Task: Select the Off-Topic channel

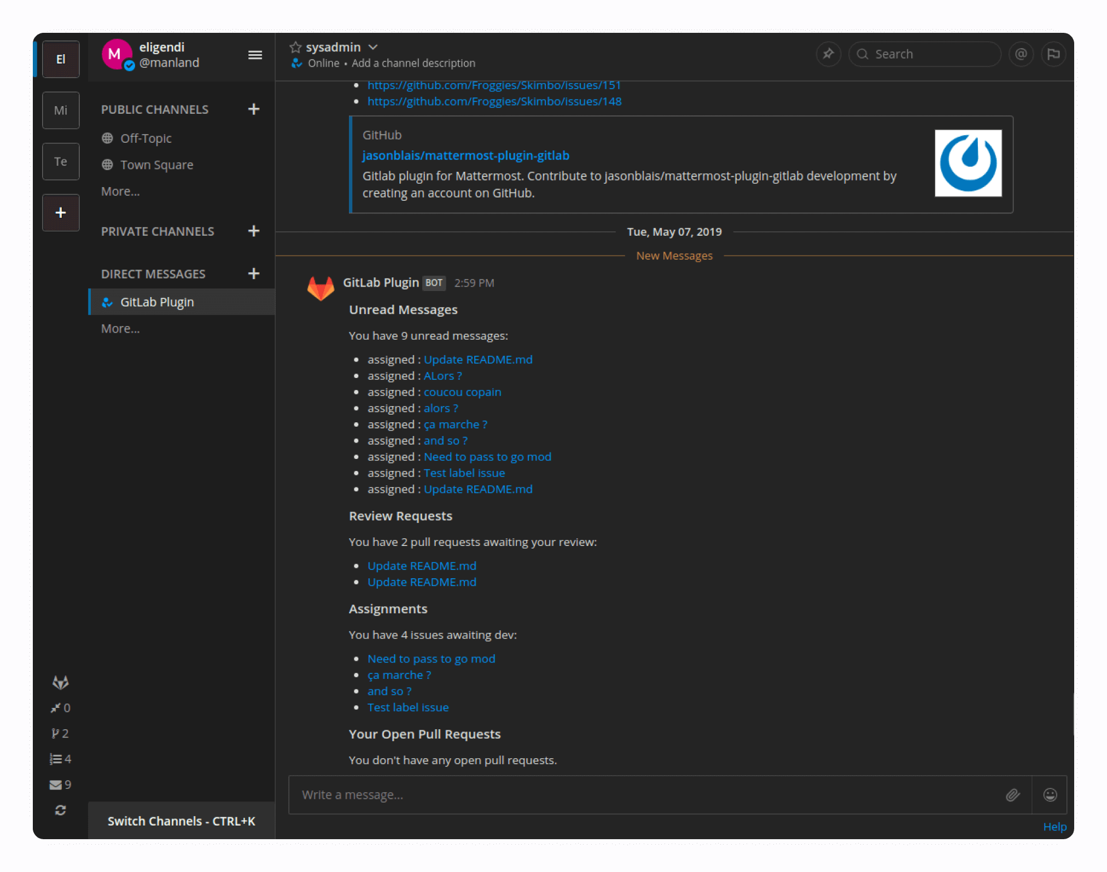Action: (x=145, y=138)
